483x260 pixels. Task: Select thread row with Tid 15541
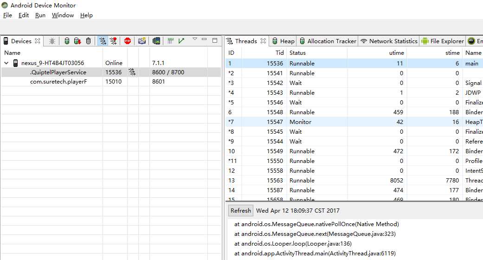tap(354, 73)
